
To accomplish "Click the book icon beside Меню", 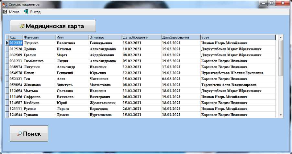I will [5, 12].
